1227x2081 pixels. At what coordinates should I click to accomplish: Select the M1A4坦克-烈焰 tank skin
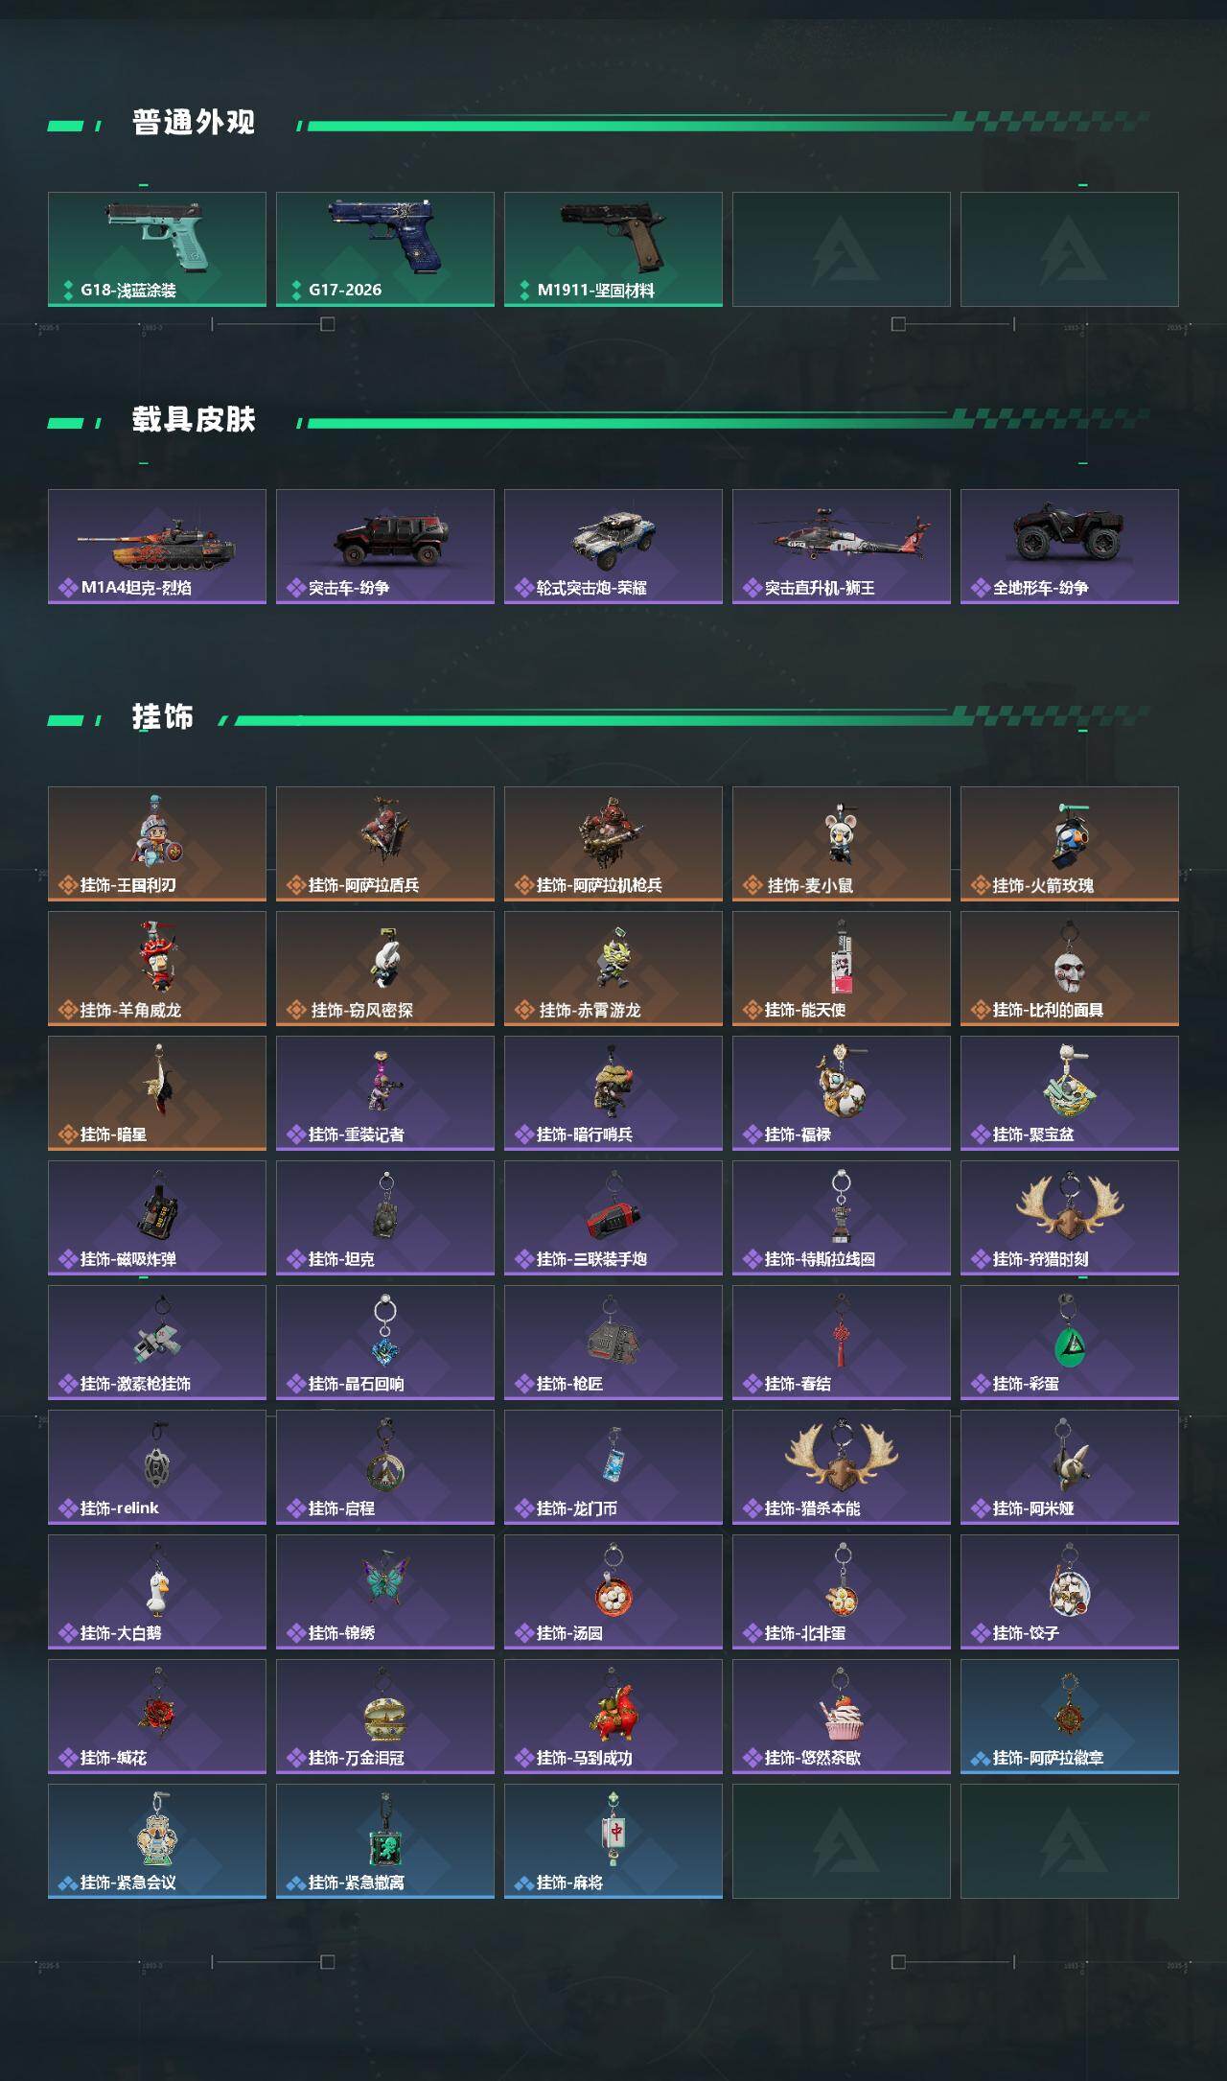[157, 547]
